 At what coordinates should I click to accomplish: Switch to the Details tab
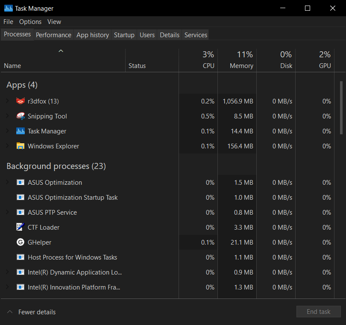(170, 35)
